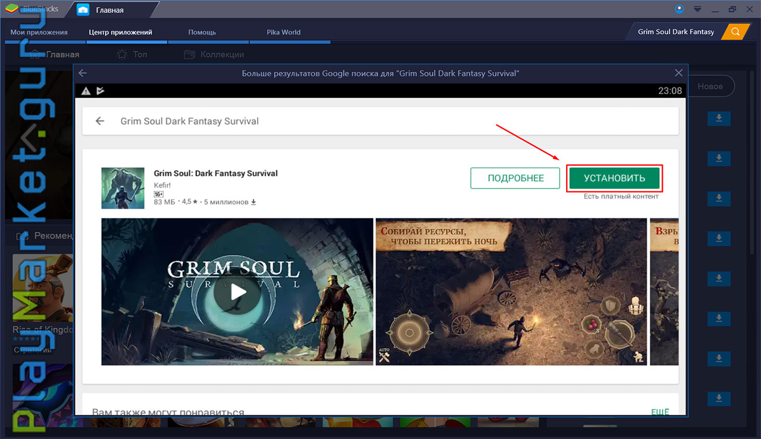The image size is (761, 439).
Task: Open the Pika World tab
Action: [x=283, y=32]
